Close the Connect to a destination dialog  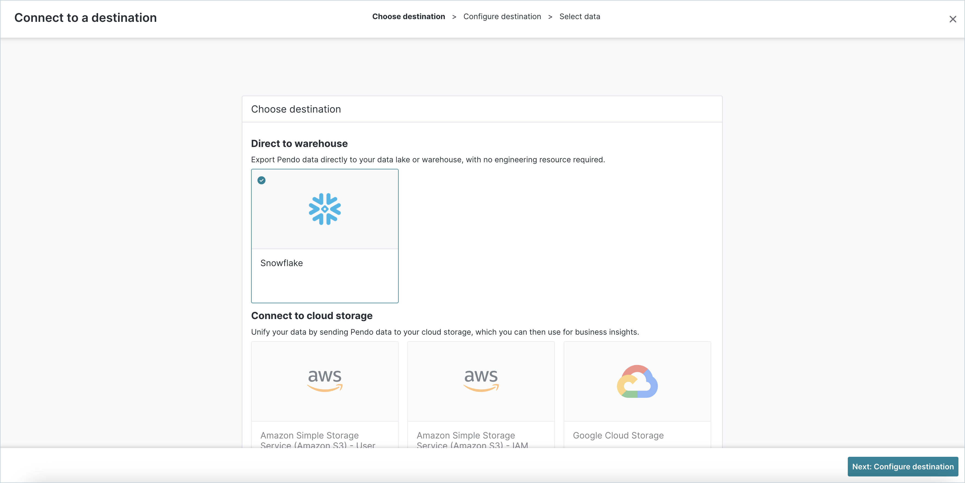953,19
